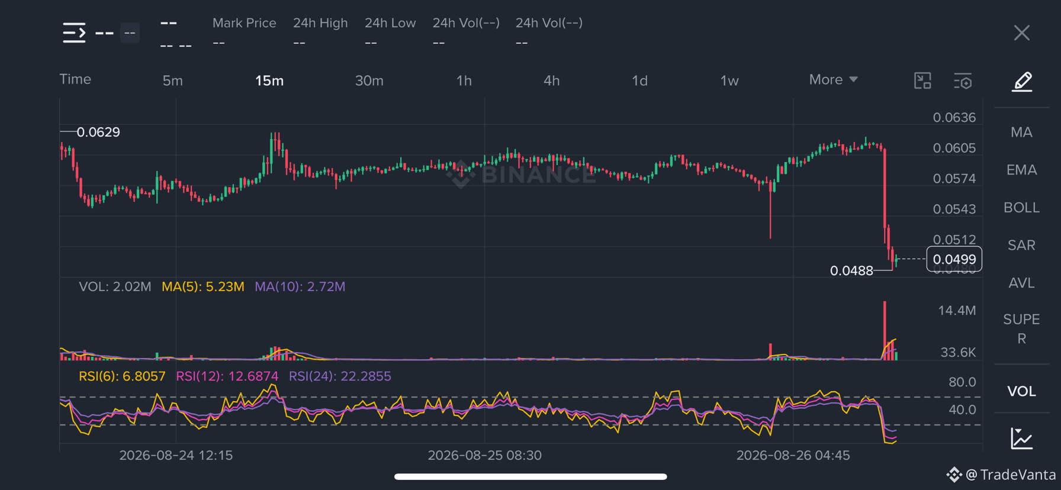This screenshot has width=1061, height=490.
Task: Open the line chart indicator icon
Action: click(x=1021, y=439)
